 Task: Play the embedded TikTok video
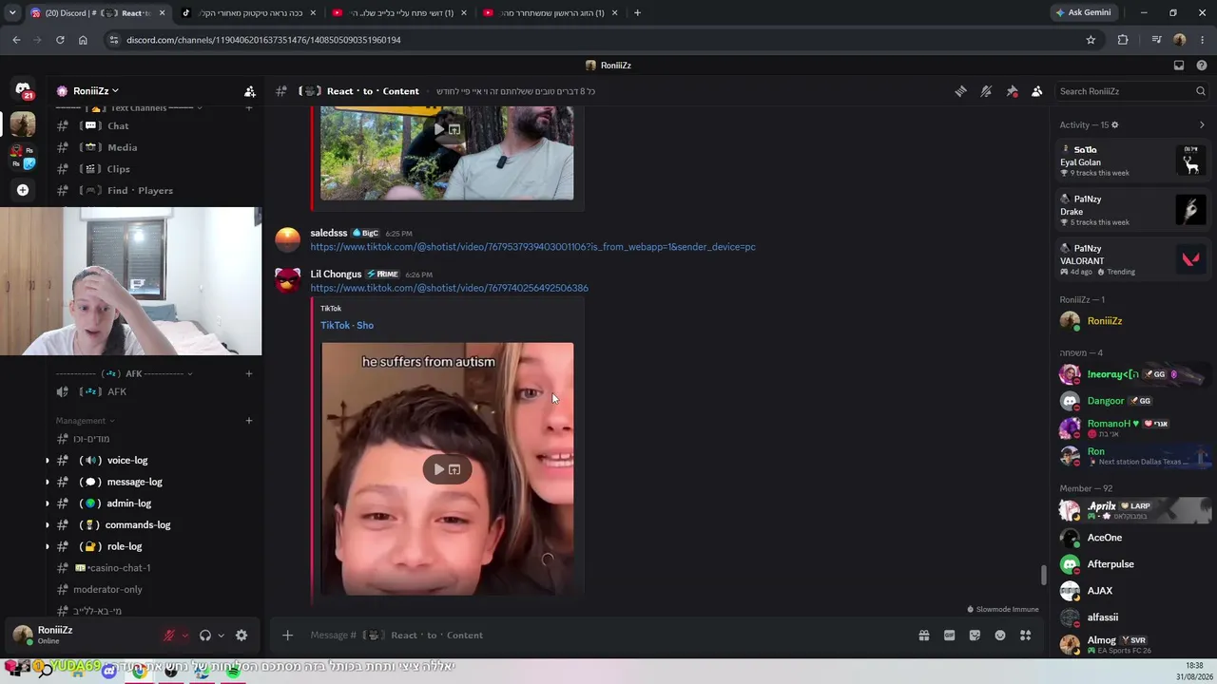pyautogui.click(x=439, y=469)
